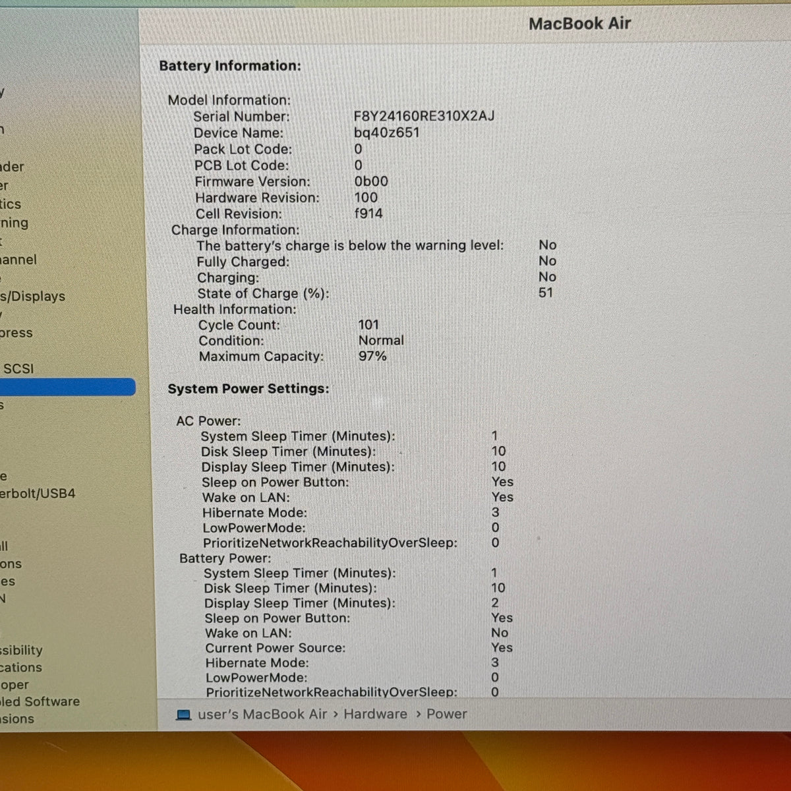This screenshot has height=791, width=791.
Task: Select the highlighted Power sidebar row
Action: pos(67,387)
